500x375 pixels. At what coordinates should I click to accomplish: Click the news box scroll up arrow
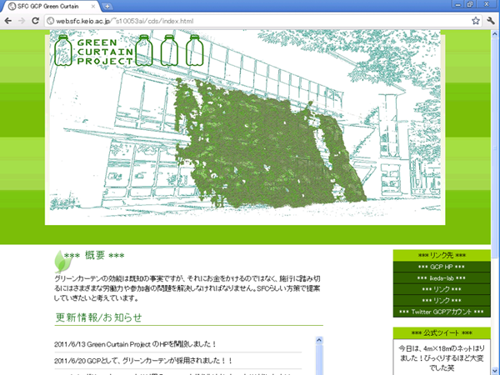(319, 340)
